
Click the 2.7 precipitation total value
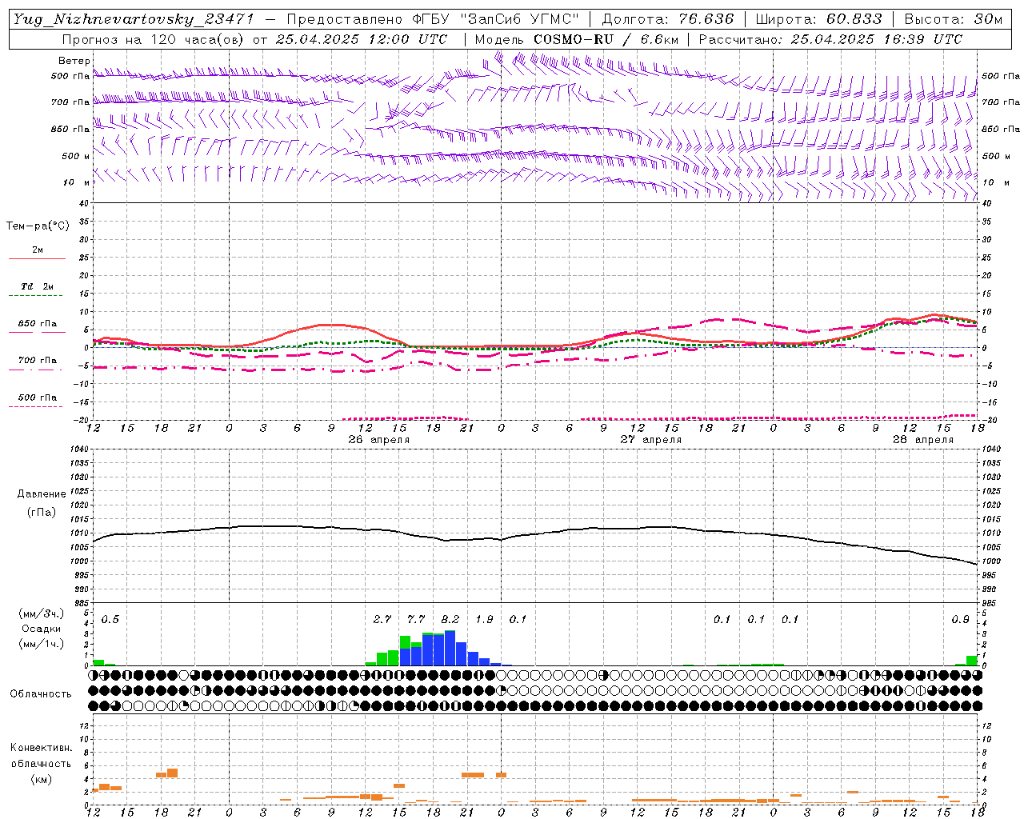tap(382, 620)
